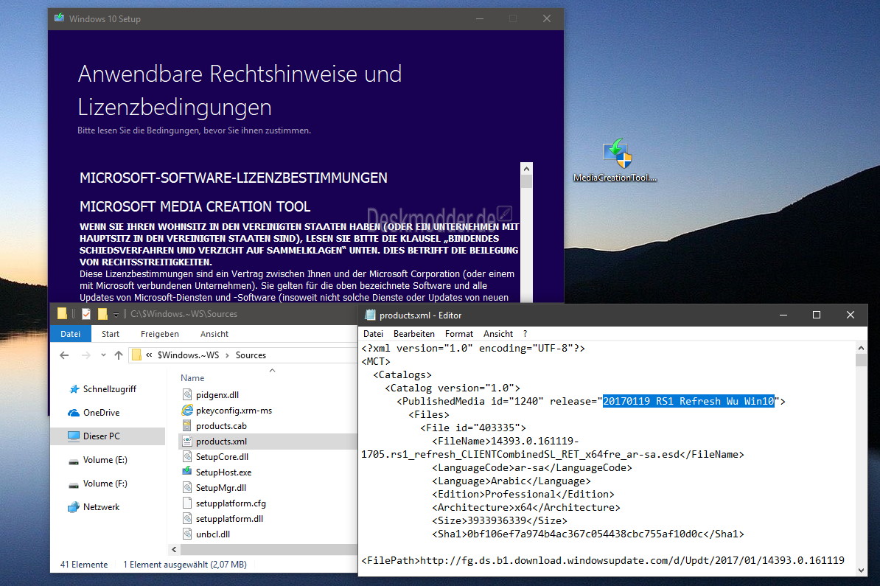Open the Format menu in Editor
The height and width of the screenshot is (586, 880).
pyautogui.click(x=459, y=334)
